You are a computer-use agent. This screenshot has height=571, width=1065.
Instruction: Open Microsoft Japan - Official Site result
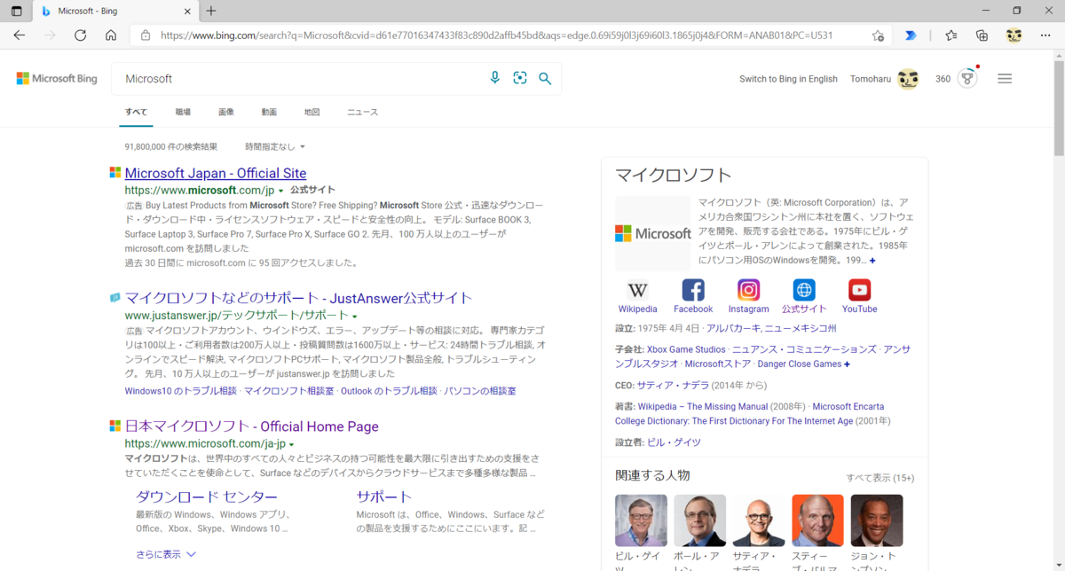216,173
